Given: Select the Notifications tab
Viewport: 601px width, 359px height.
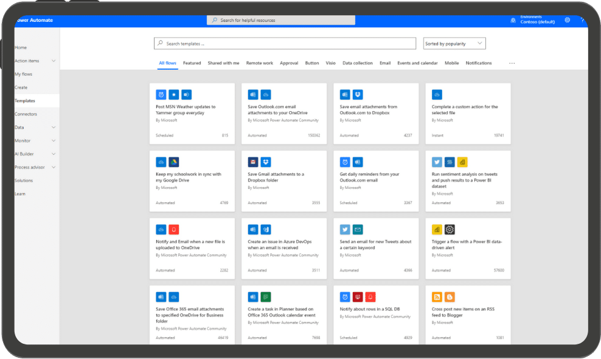Looking at the screenshot, I should pos(479,63).
